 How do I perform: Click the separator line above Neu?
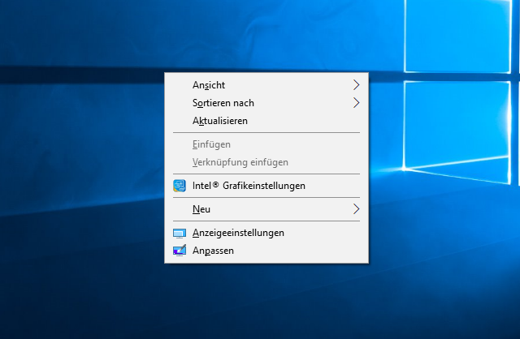coord(266,197)
